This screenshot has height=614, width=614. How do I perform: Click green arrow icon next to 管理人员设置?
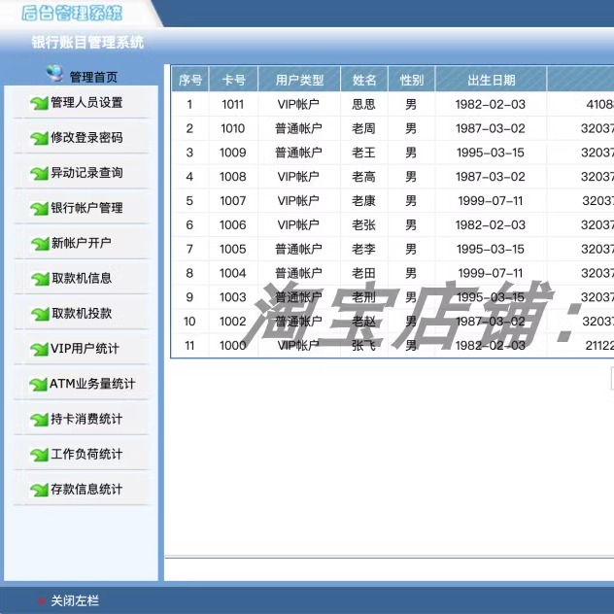coord(39,103)
